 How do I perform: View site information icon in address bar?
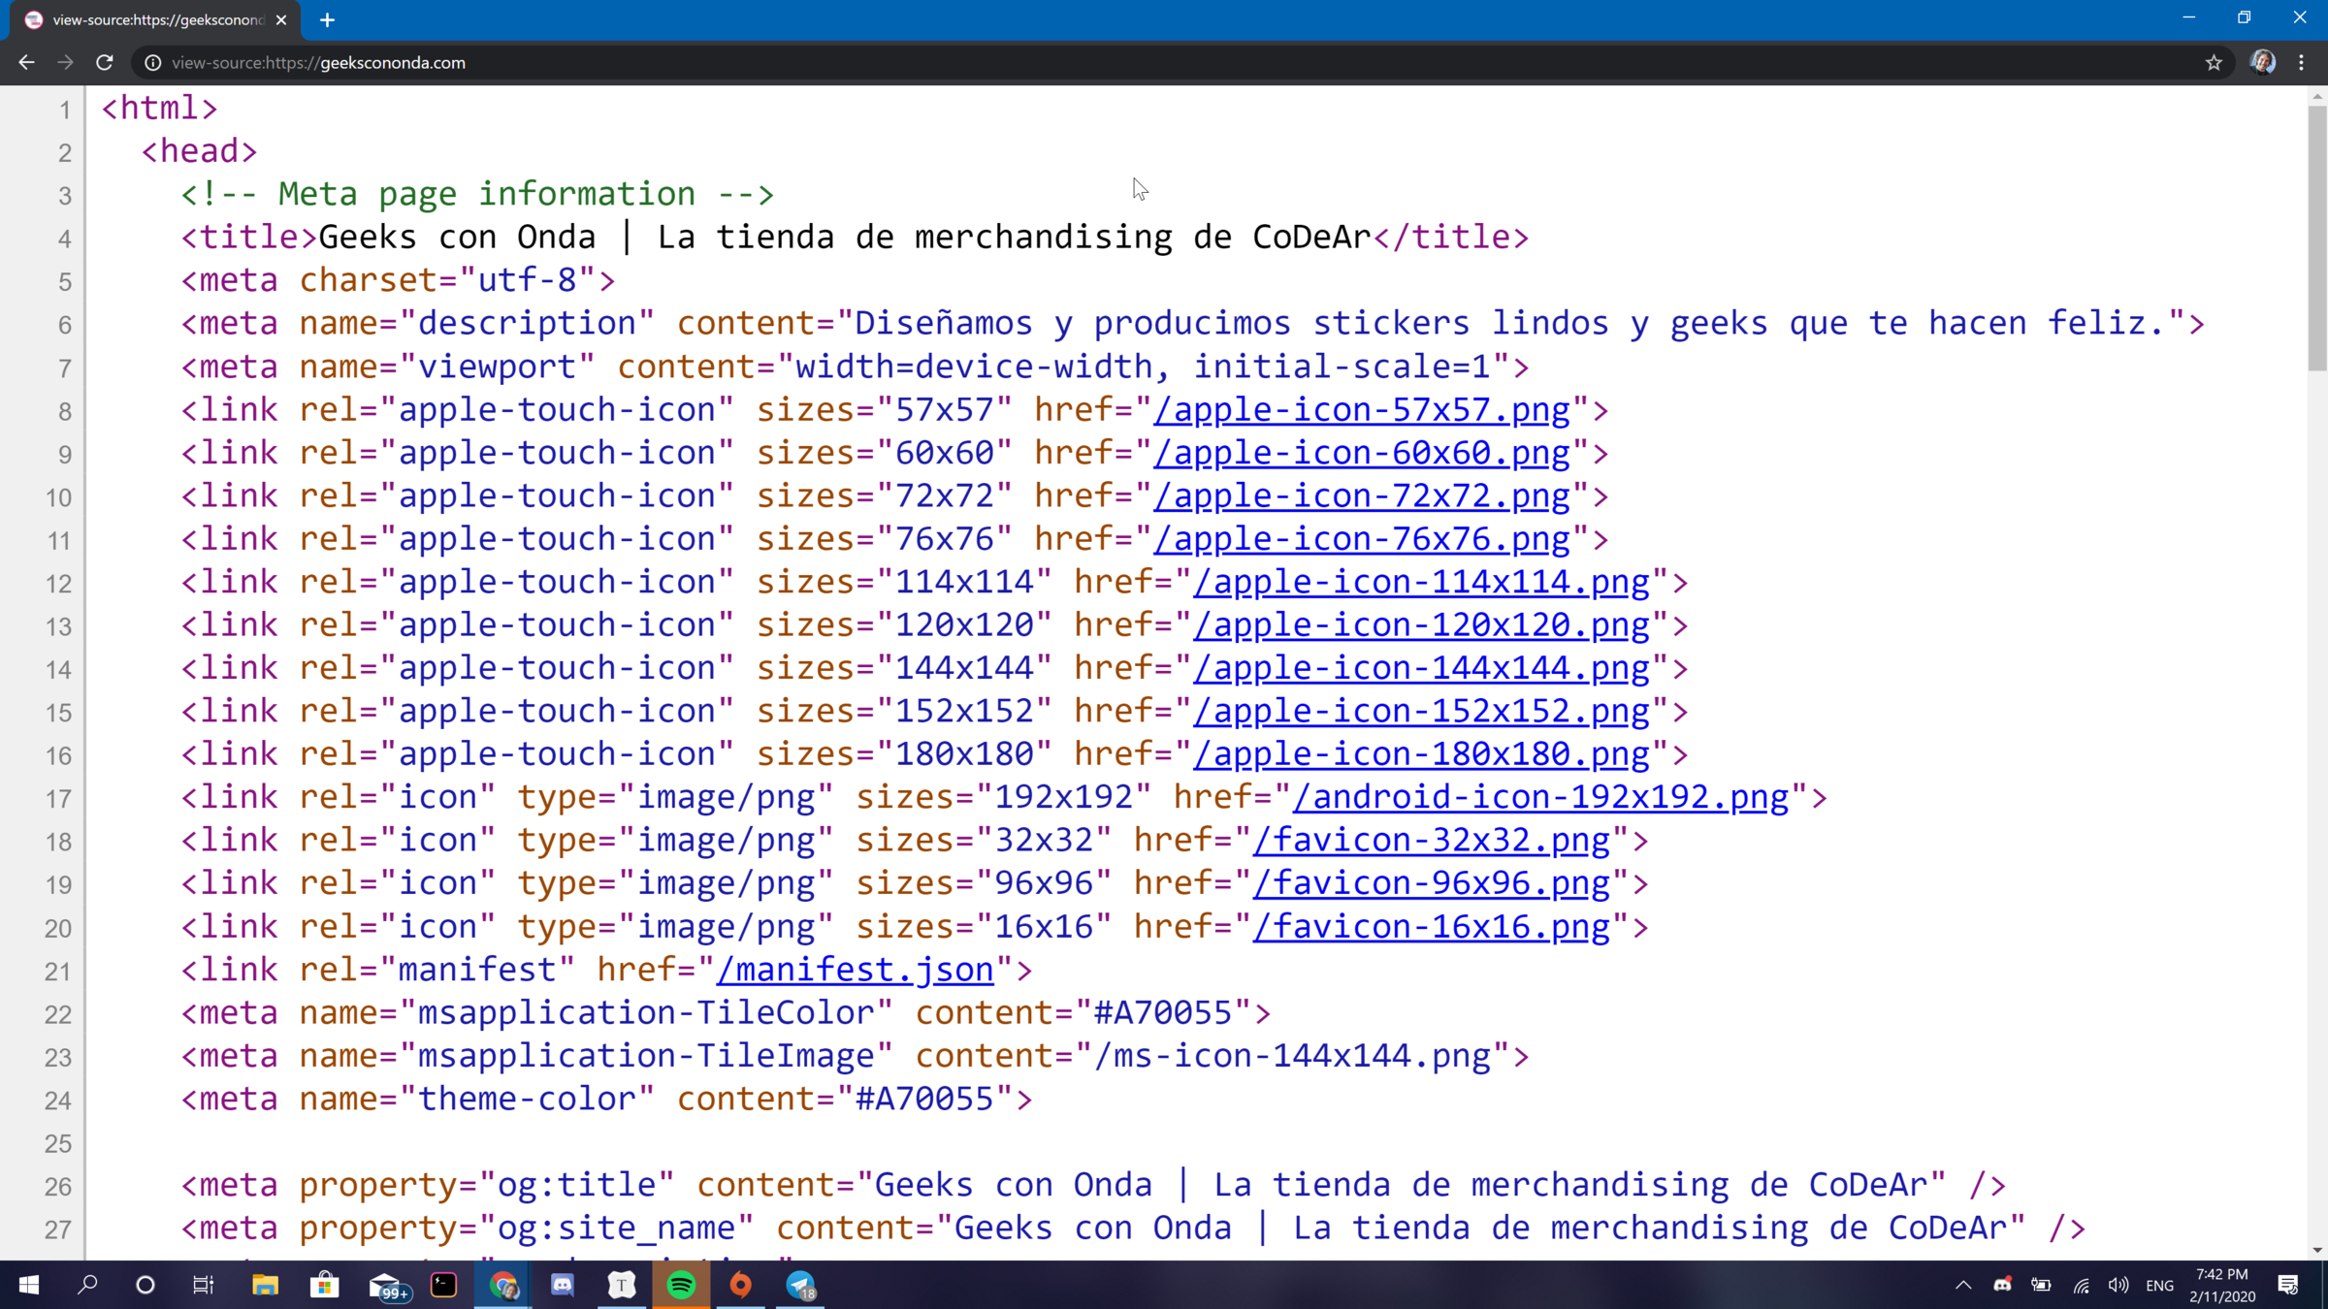pyautogui.click(x=152, y=62)
